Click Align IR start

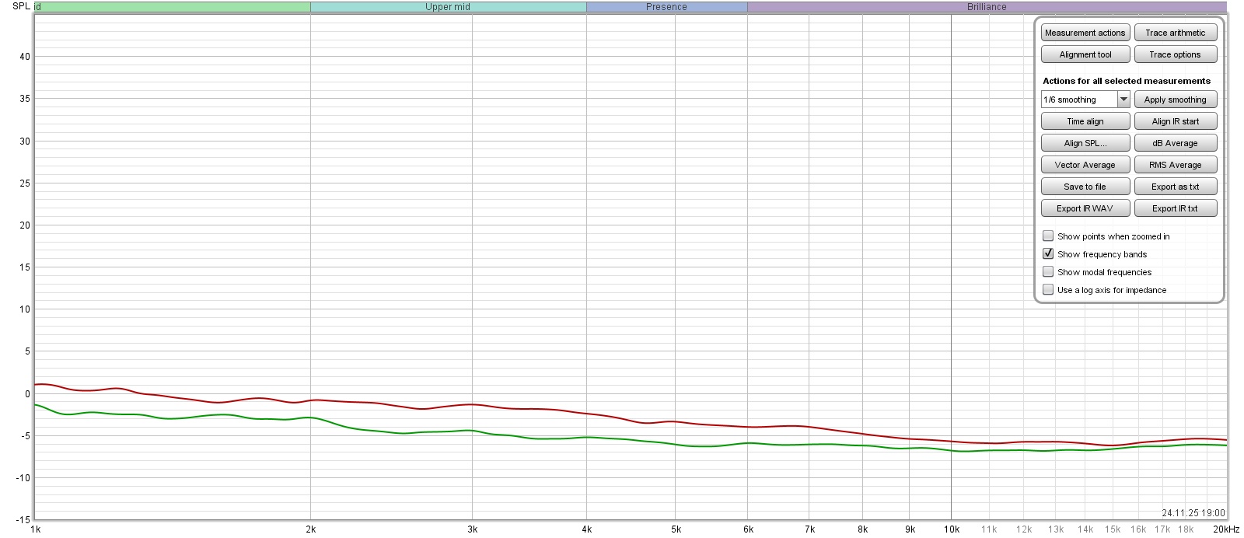(1176, 121)
